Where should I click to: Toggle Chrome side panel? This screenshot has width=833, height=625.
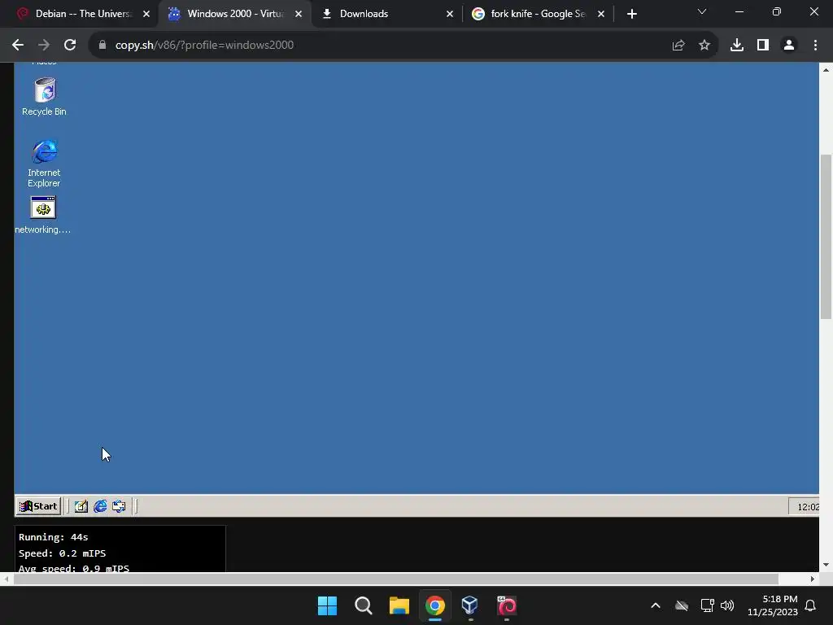pyautogui.click(x=763, y=46)
